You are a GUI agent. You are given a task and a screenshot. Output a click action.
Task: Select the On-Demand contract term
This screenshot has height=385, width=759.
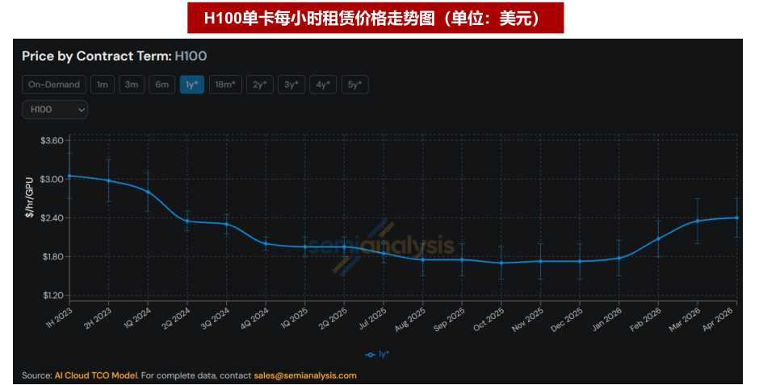point(54,85)
